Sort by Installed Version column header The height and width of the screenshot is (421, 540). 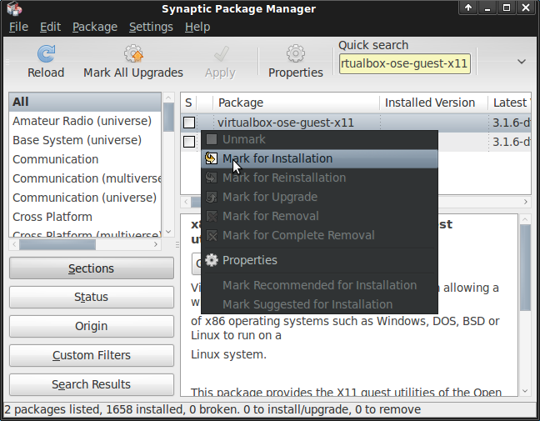pyautogui.click(x=433, y=103)
